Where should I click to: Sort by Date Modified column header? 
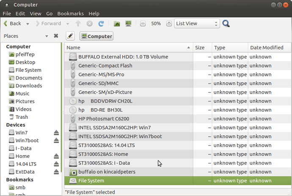[269, 48]
